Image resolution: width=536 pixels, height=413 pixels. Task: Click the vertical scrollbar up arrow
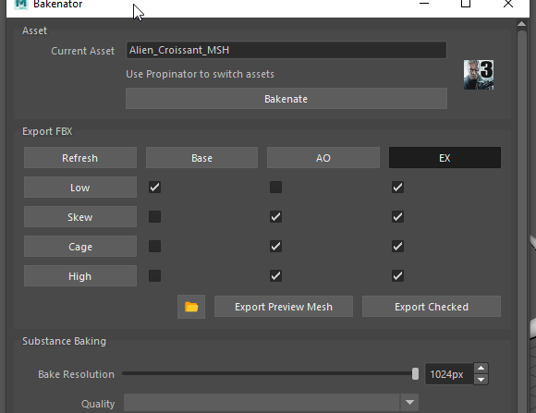point(521,24)
